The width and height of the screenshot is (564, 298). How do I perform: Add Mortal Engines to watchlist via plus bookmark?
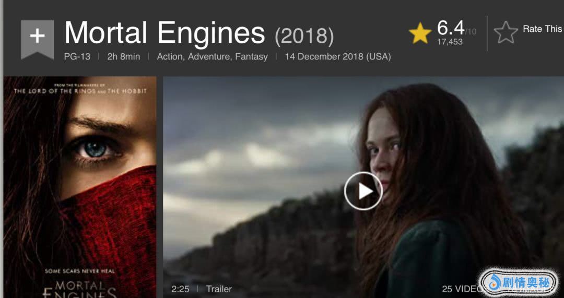(38, 39)
